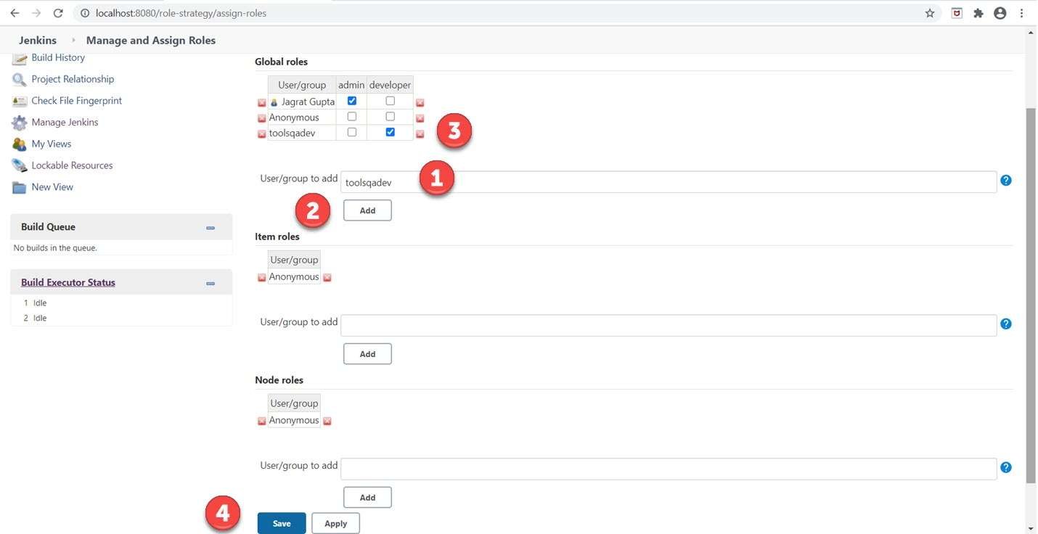Viewport: 1038px width, 534px height.
Task: Apply the role assignments
Action: [335, 523]
